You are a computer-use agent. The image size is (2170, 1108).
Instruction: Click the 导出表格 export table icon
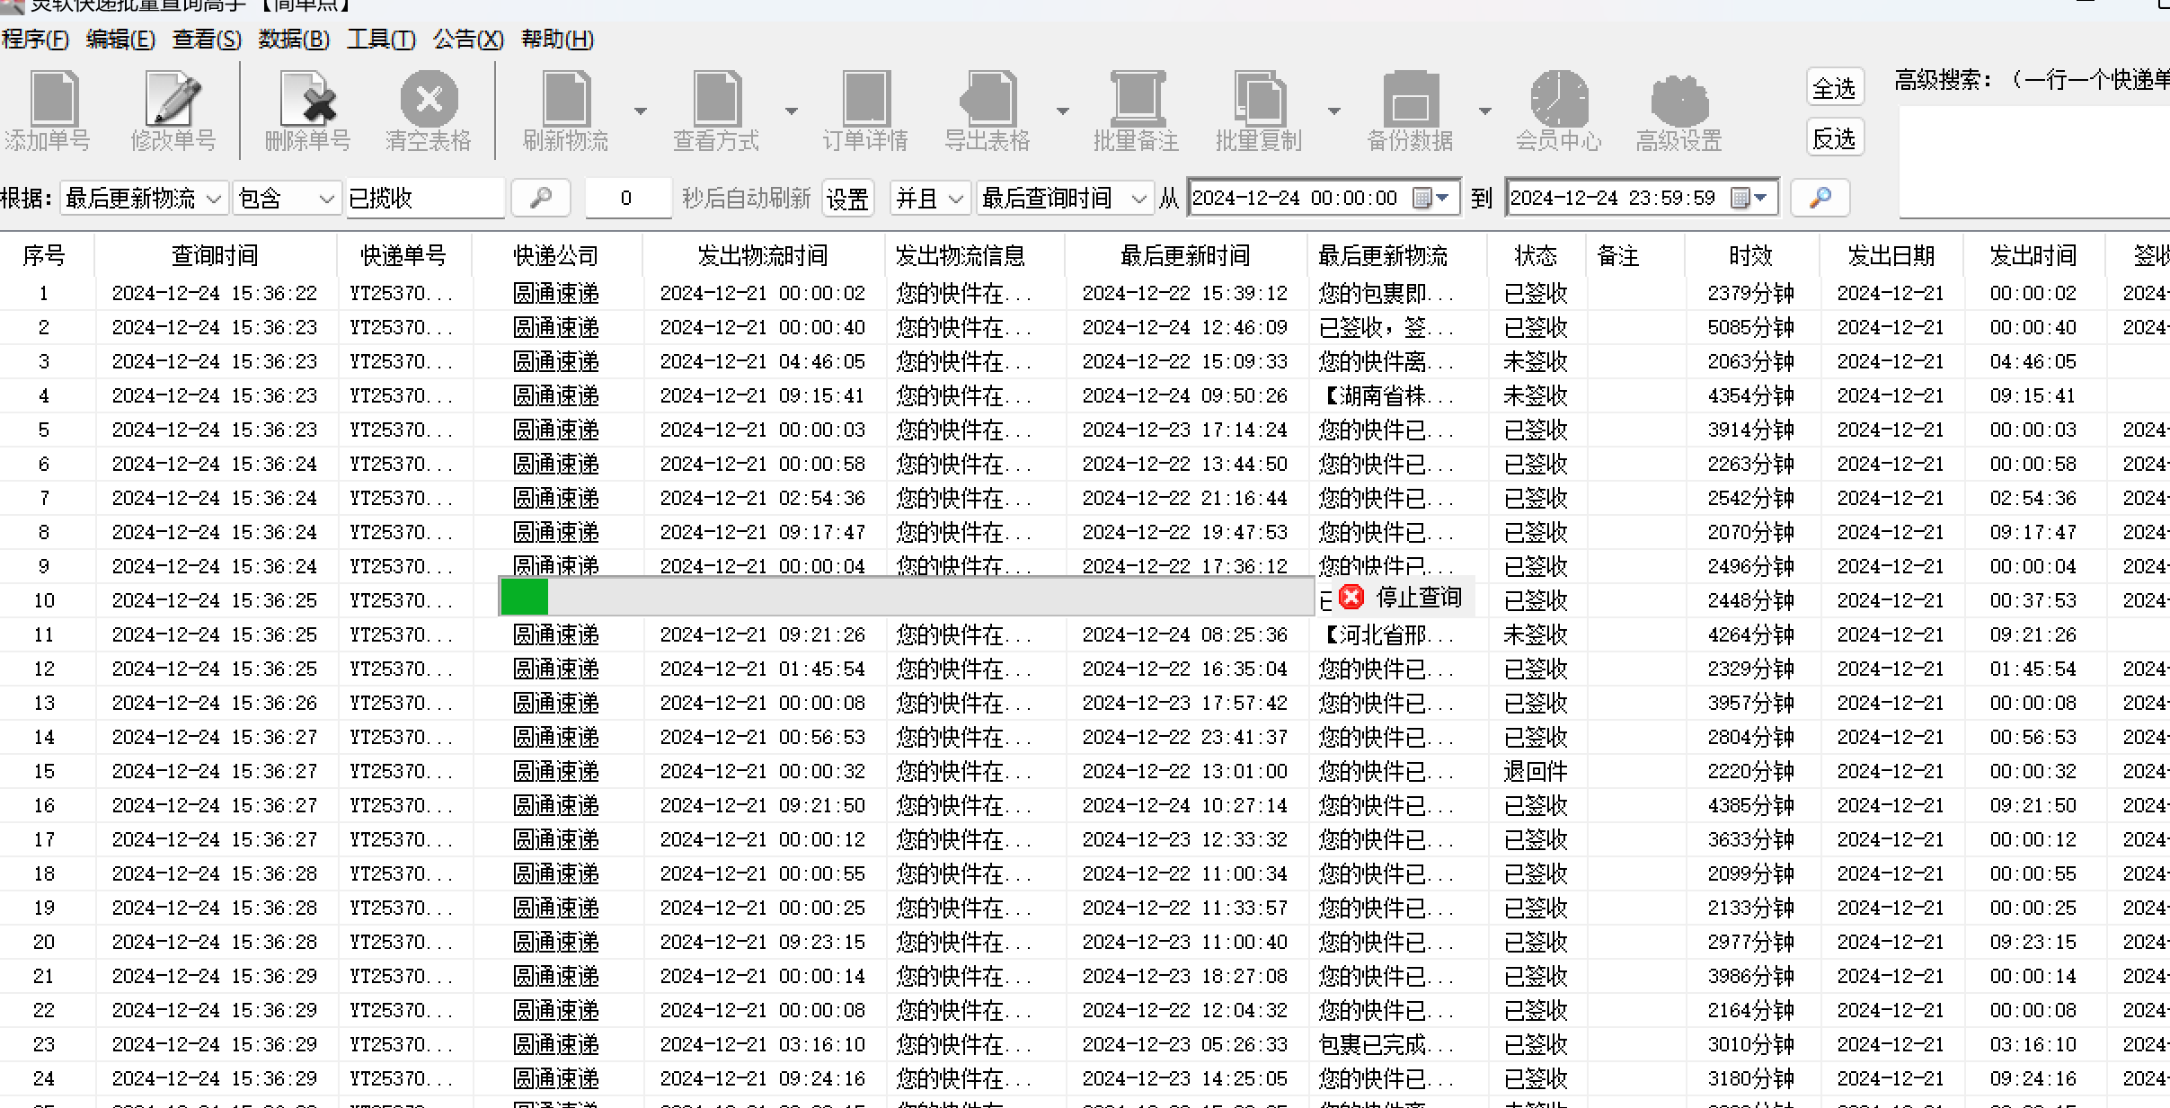(x=988, y=98)
